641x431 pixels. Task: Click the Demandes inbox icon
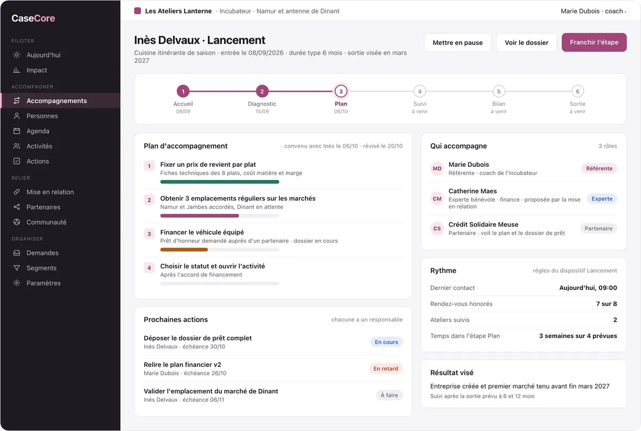(17, 253)
